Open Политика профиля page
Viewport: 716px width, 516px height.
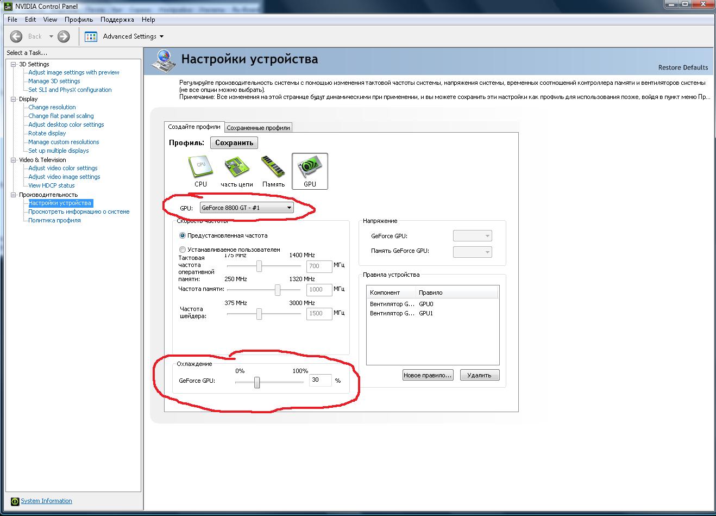click(x=54, y=220)
